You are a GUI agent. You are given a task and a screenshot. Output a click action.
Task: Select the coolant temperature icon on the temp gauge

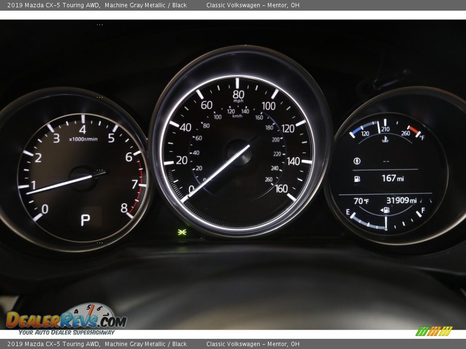pos(384,140)
